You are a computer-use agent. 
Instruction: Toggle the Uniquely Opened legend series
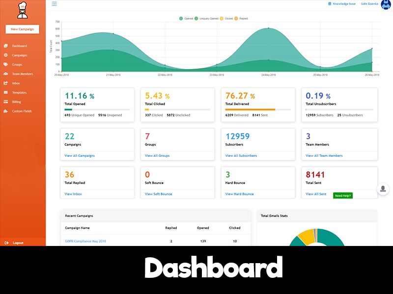[x=206, y=19]
